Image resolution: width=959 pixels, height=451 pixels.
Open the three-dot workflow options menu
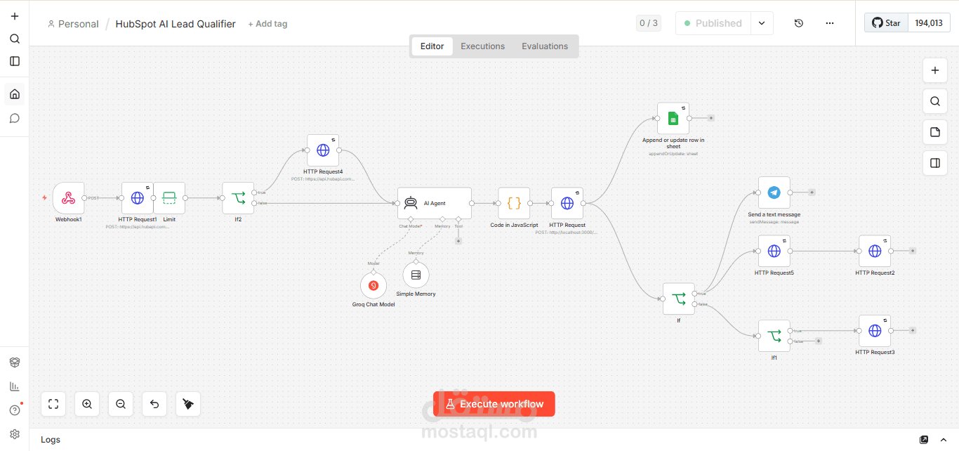point(830,23)
